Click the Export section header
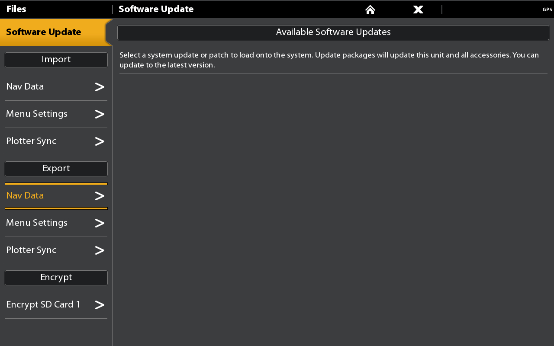The width and height of the screenshot is (554, 346). pos(56,169)
